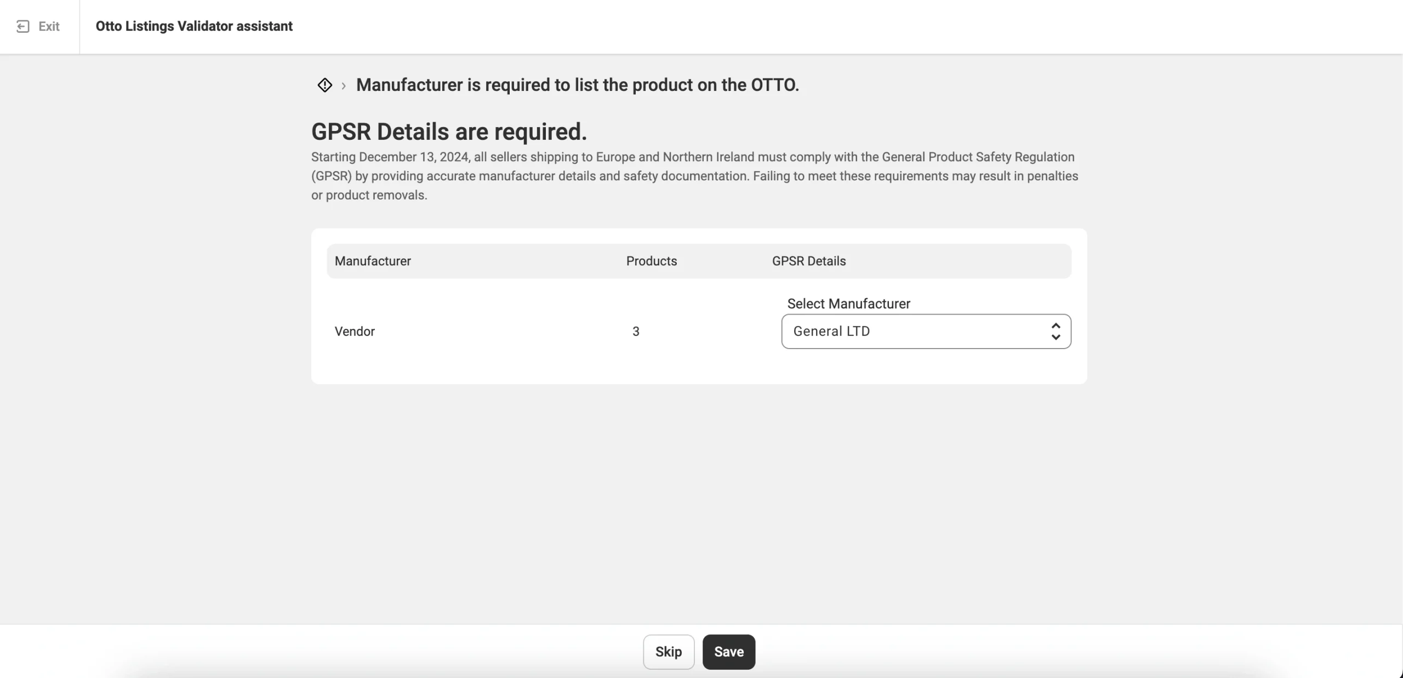Click the Exit text label
This screenshot has height=678, width=1403.
tap(49, 26)
